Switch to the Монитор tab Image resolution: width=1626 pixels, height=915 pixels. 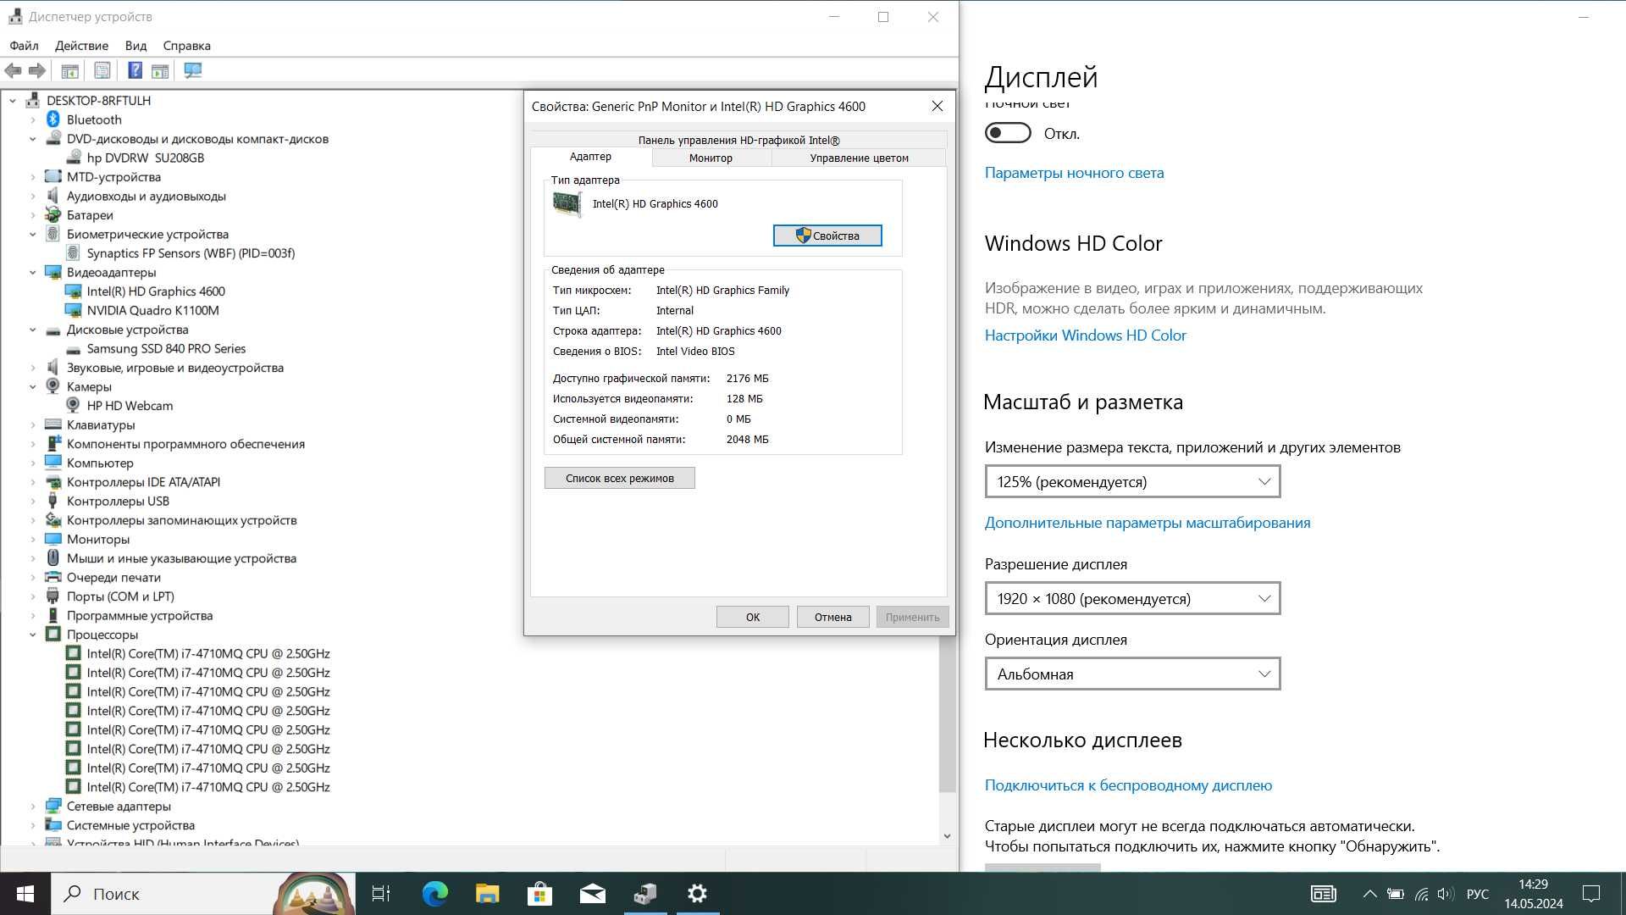pyautogui.click(x=711, y=158)
